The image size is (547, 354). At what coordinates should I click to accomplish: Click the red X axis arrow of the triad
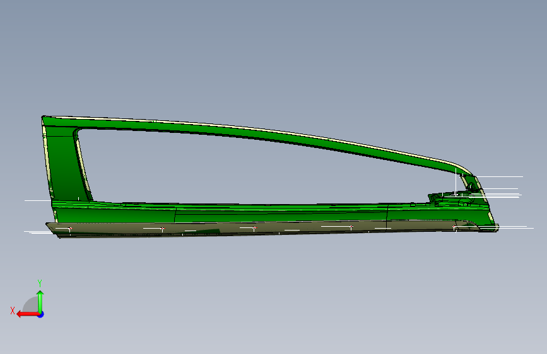(x=27, y=314)
